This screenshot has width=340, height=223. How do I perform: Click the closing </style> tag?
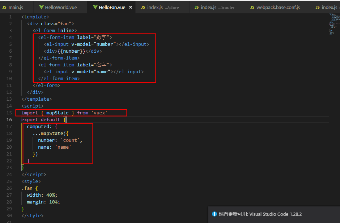click(x=32, y=216)
